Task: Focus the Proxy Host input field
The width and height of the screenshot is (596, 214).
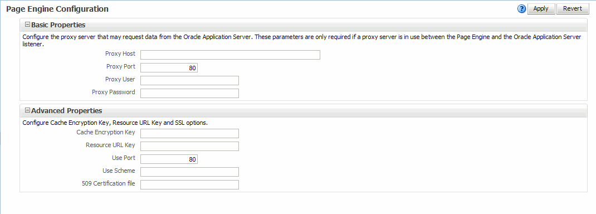Action: [231, 55]
